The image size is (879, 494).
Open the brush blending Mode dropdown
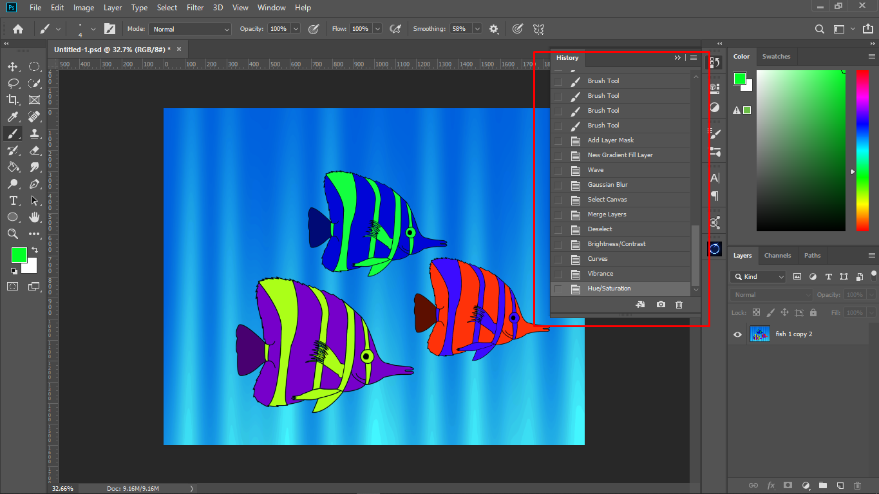[x=190, y=29]
